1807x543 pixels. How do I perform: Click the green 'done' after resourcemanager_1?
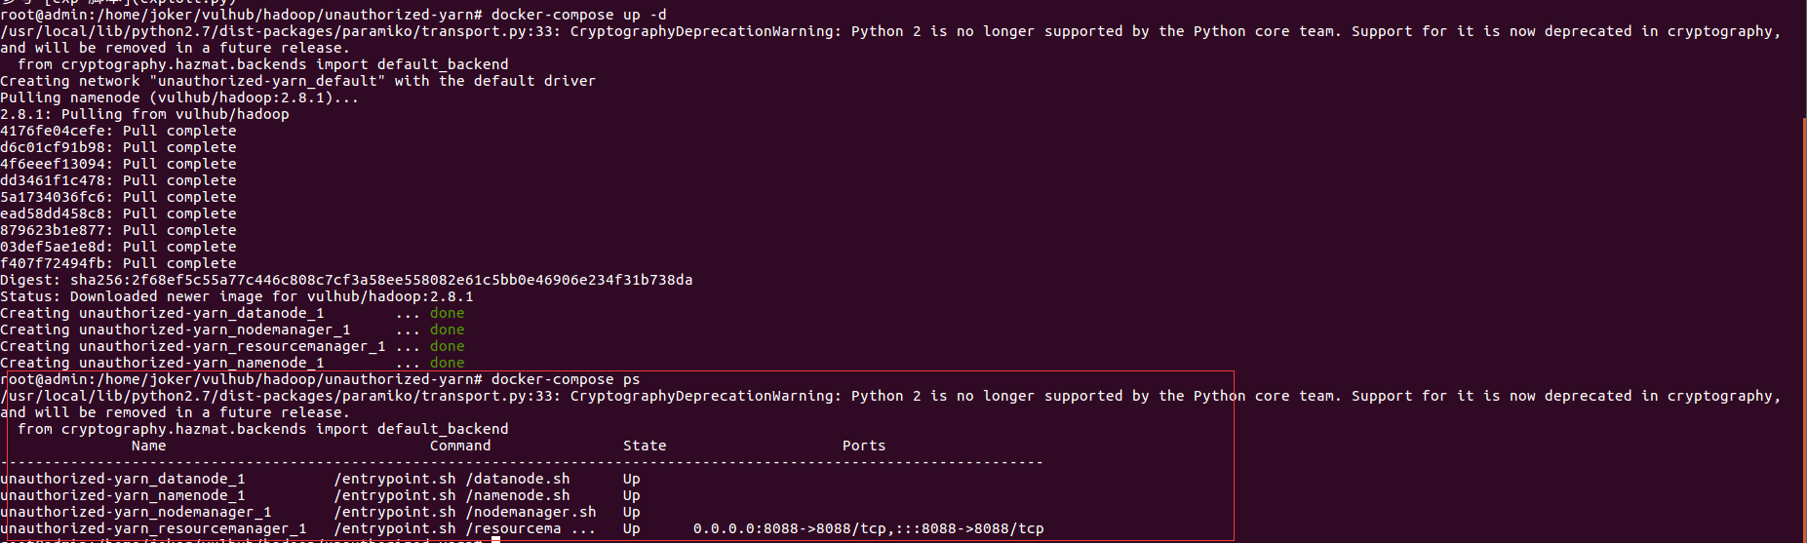click(447, 346)
